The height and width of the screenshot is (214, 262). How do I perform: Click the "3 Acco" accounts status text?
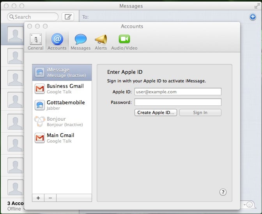click(16, 203)
